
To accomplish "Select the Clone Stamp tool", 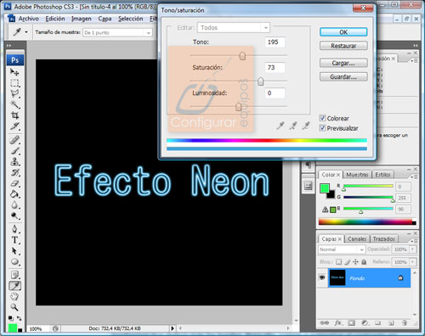I will (14, 161).
